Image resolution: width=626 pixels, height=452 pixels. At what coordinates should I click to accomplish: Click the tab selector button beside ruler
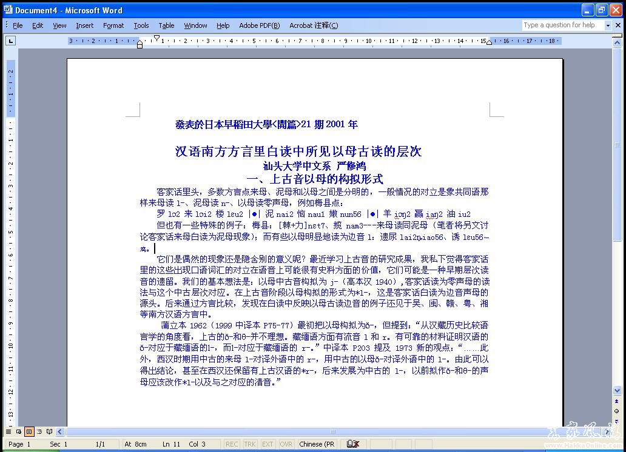[11, 41]
